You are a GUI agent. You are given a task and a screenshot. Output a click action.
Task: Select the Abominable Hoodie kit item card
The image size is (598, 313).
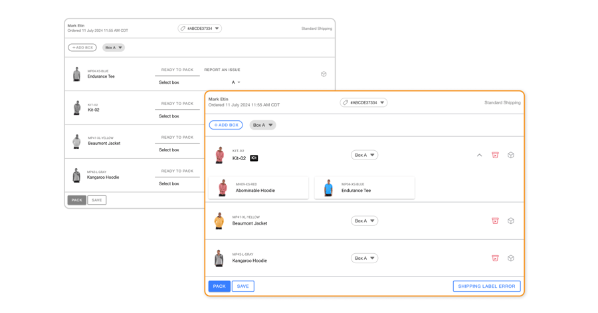[x=258, y=188]
